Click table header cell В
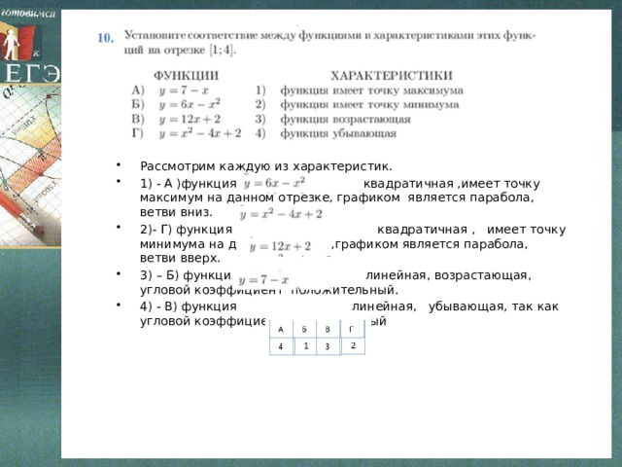622x467 pixels. click(x=328, y=329)
